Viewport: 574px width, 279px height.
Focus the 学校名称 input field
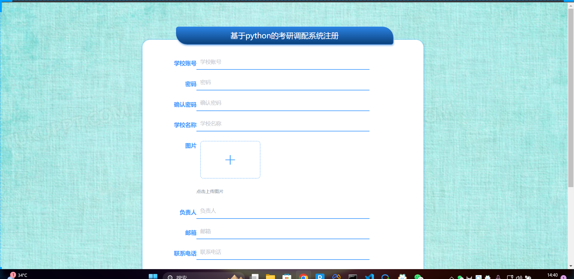click(x=283, y=124)
